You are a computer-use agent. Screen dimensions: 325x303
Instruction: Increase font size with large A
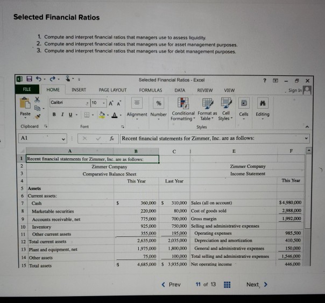111,103
